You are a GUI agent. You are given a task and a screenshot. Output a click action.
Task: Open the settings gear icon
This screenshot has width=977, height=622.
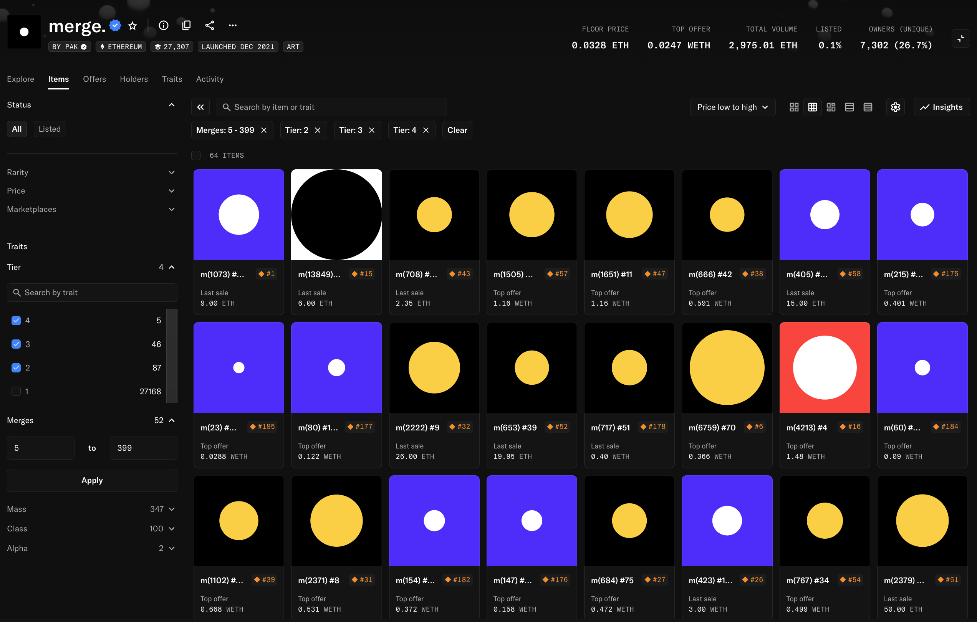(895, 107)
